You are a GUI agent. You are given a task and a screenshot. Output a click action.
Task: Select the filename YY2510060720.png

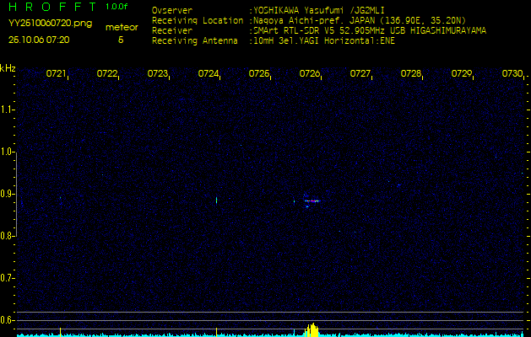pyautogui.click(x=50, y=24)
